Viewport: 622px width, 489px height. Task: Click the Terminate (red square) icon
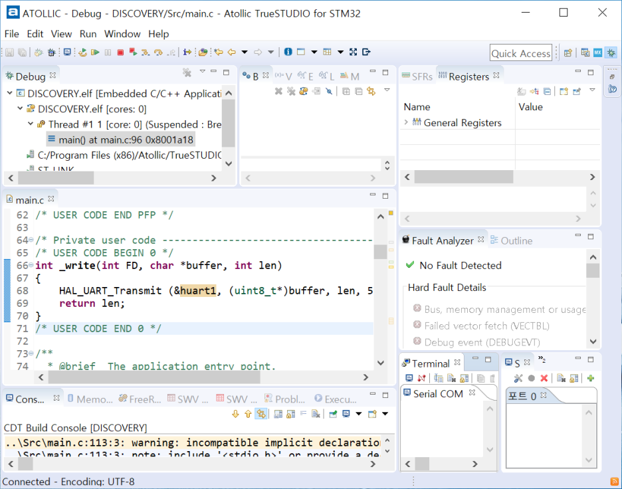tap(120, 52)
